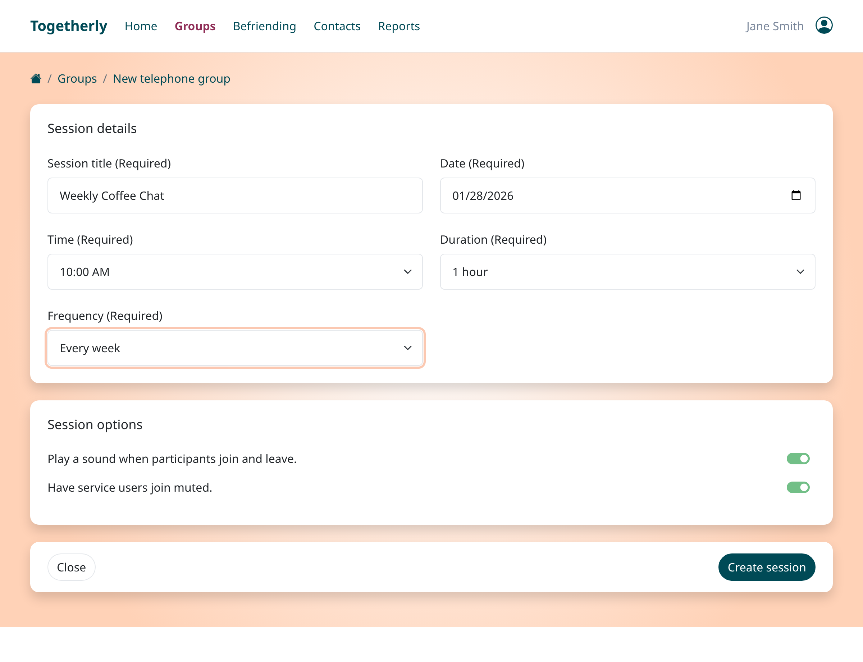Follow the New telephone group breadcrumb link

pos(172,79)
